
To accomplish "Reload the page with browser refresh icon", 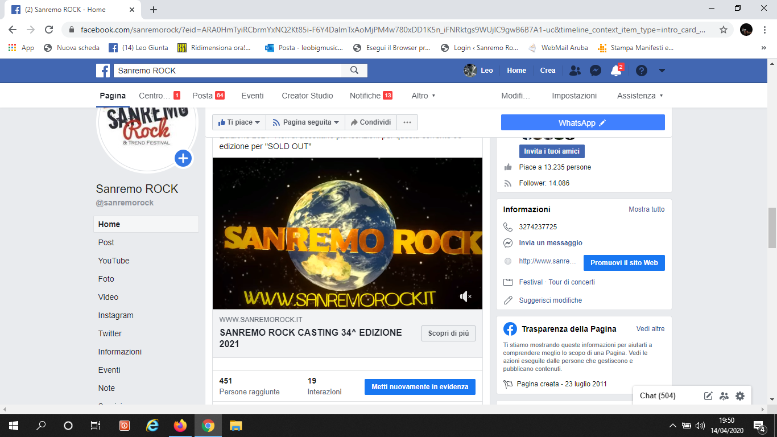I will pos(49,30).
